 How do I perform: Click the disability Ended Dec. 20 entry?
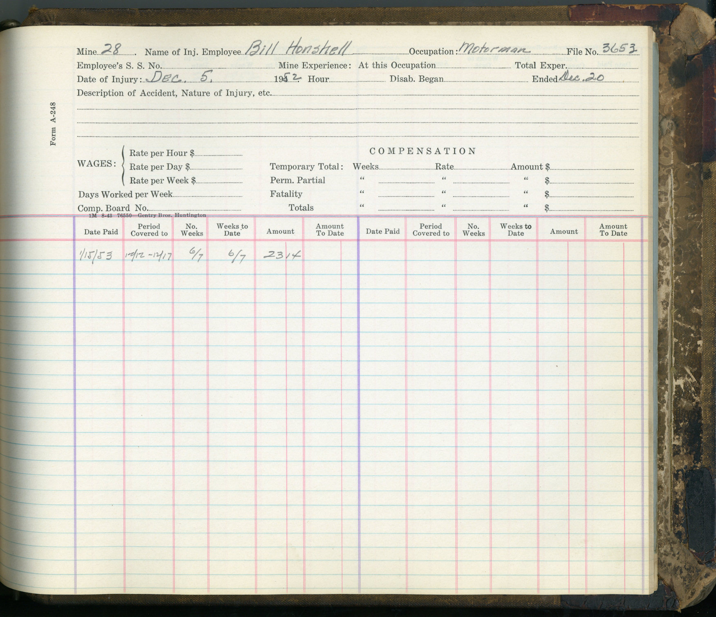coord(582,77)
